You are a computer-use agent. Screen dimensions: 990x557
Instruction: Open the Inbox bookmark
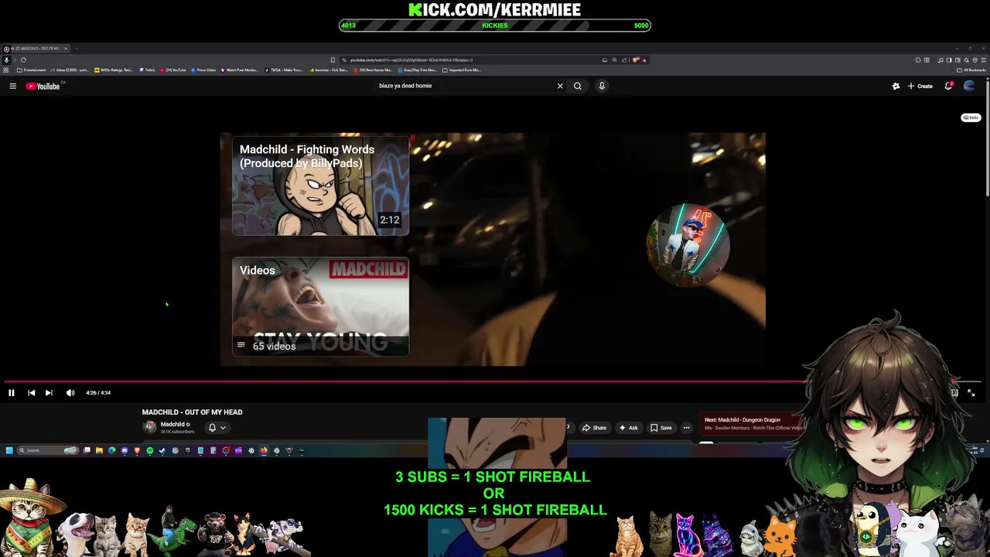70,70
